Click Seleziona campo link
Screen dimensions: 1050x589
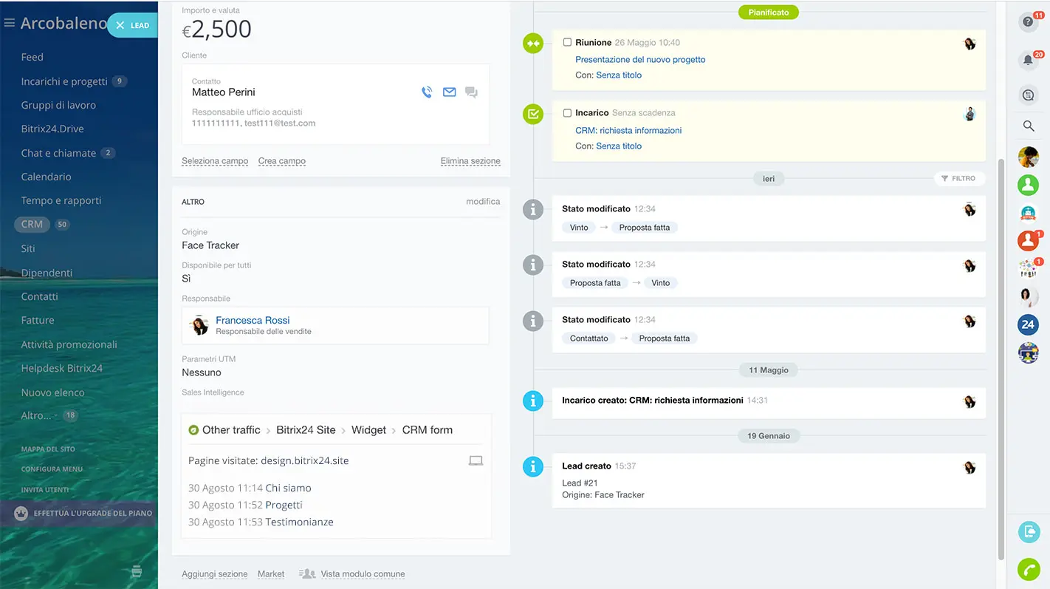click(x=215, y=161)
